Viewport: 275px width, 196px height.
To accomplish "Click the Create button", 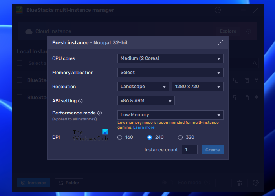I will 213,150.
